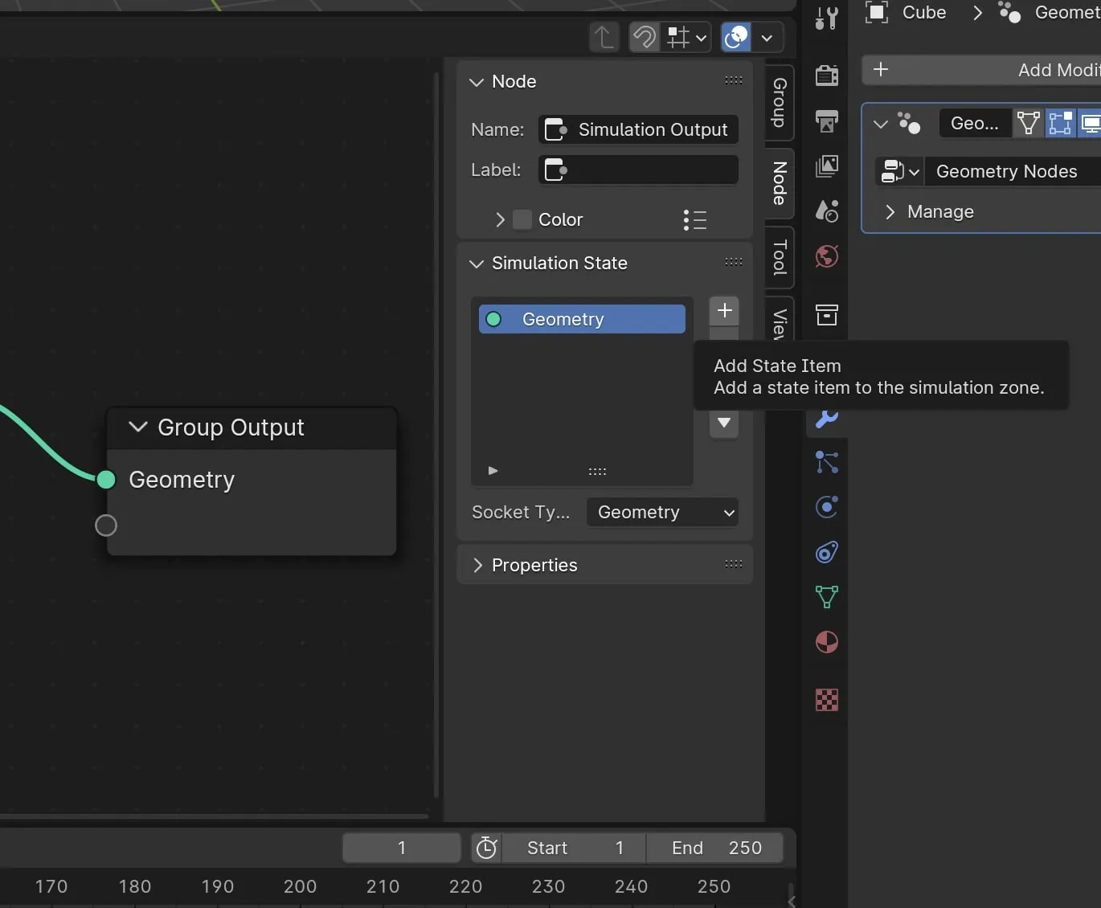
Task: Click the End frame field showing 250
Action: 715,848
